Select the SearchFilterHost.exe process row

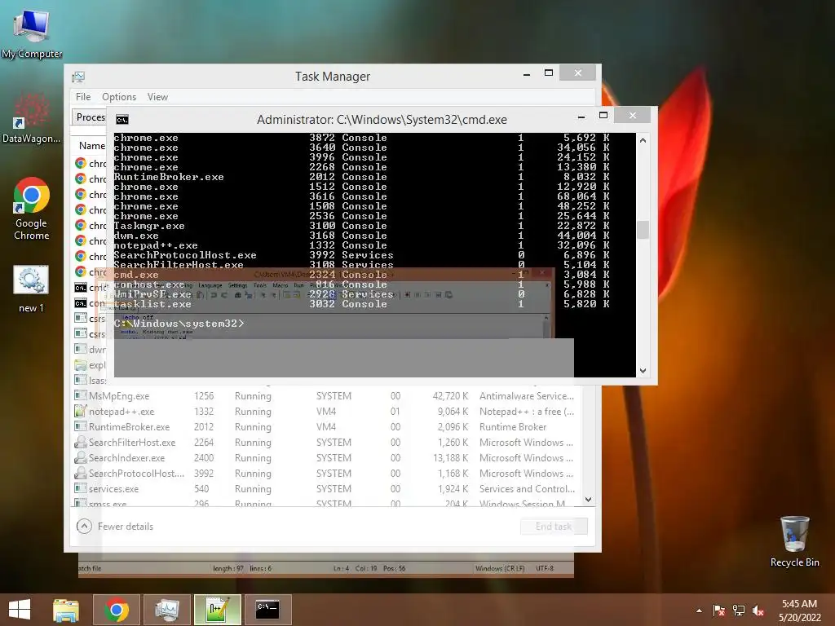326,443
